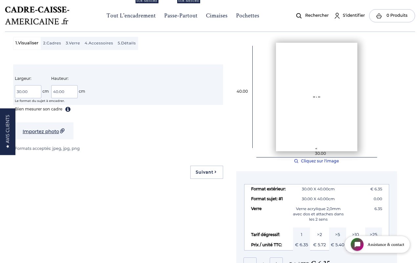Viewport: 420px width, 263px height.
Task: Go to the 5.Détails tab
Action: tap(127, 43)
